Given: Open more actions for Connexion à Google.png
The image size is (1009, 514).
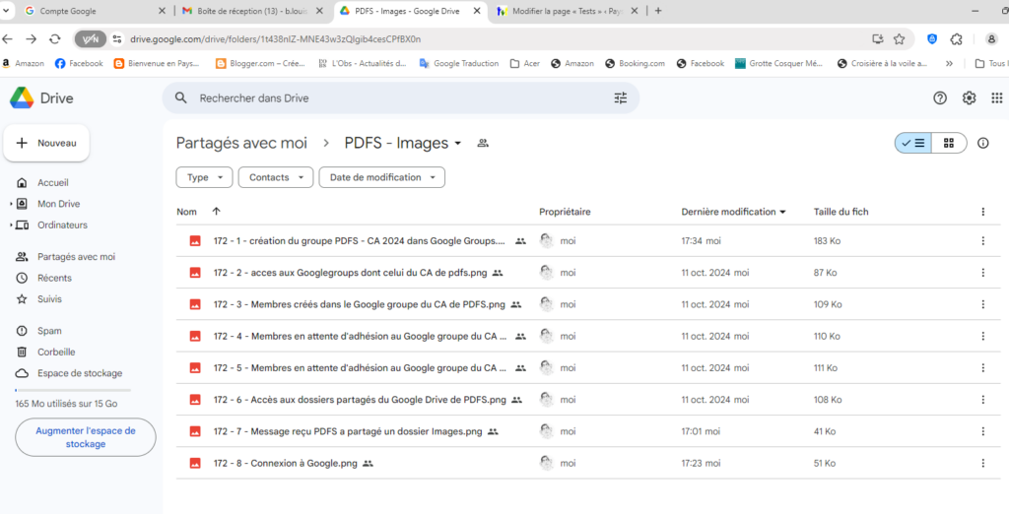Looking at the screenshot, I should pyautogui.click(x=981, y=463).
